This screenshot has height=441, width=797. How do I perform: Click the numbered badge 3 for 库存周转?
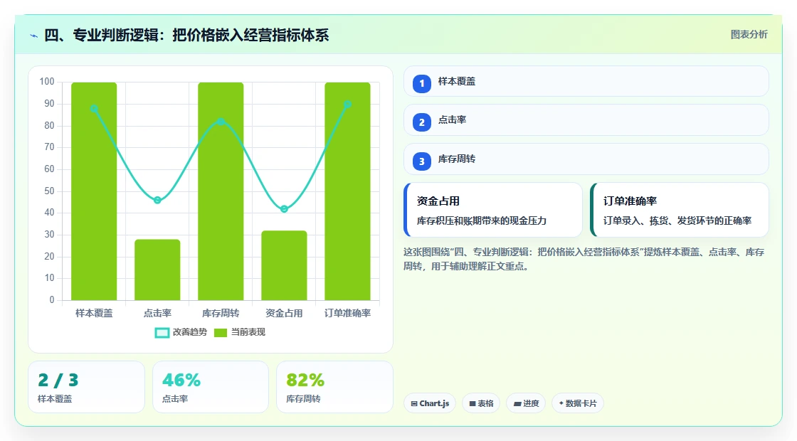point(422,161)
